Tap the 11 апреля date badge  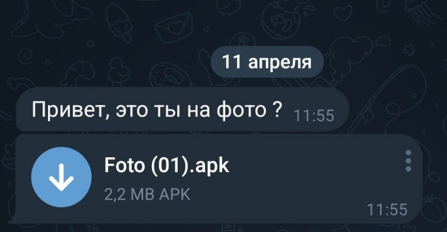[x=267, y=62]
